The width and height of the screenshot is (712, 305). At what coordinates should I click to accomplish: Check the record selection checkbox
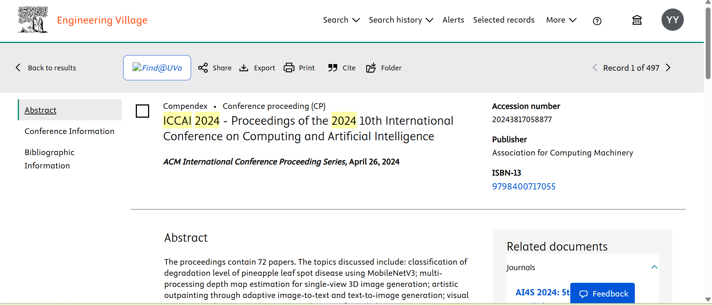pos(142,111)
